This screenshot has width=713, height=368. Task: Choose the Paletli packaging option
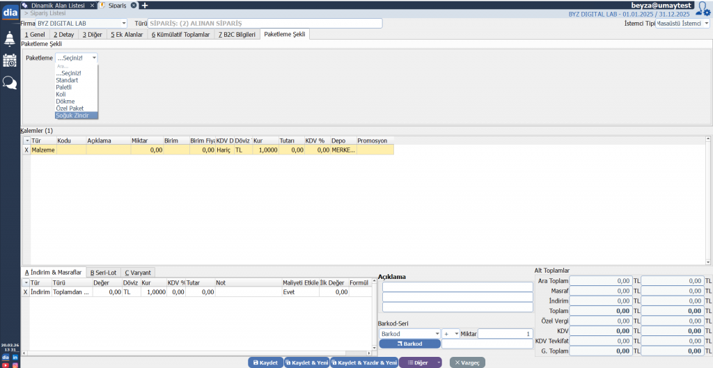pos(64,87)
